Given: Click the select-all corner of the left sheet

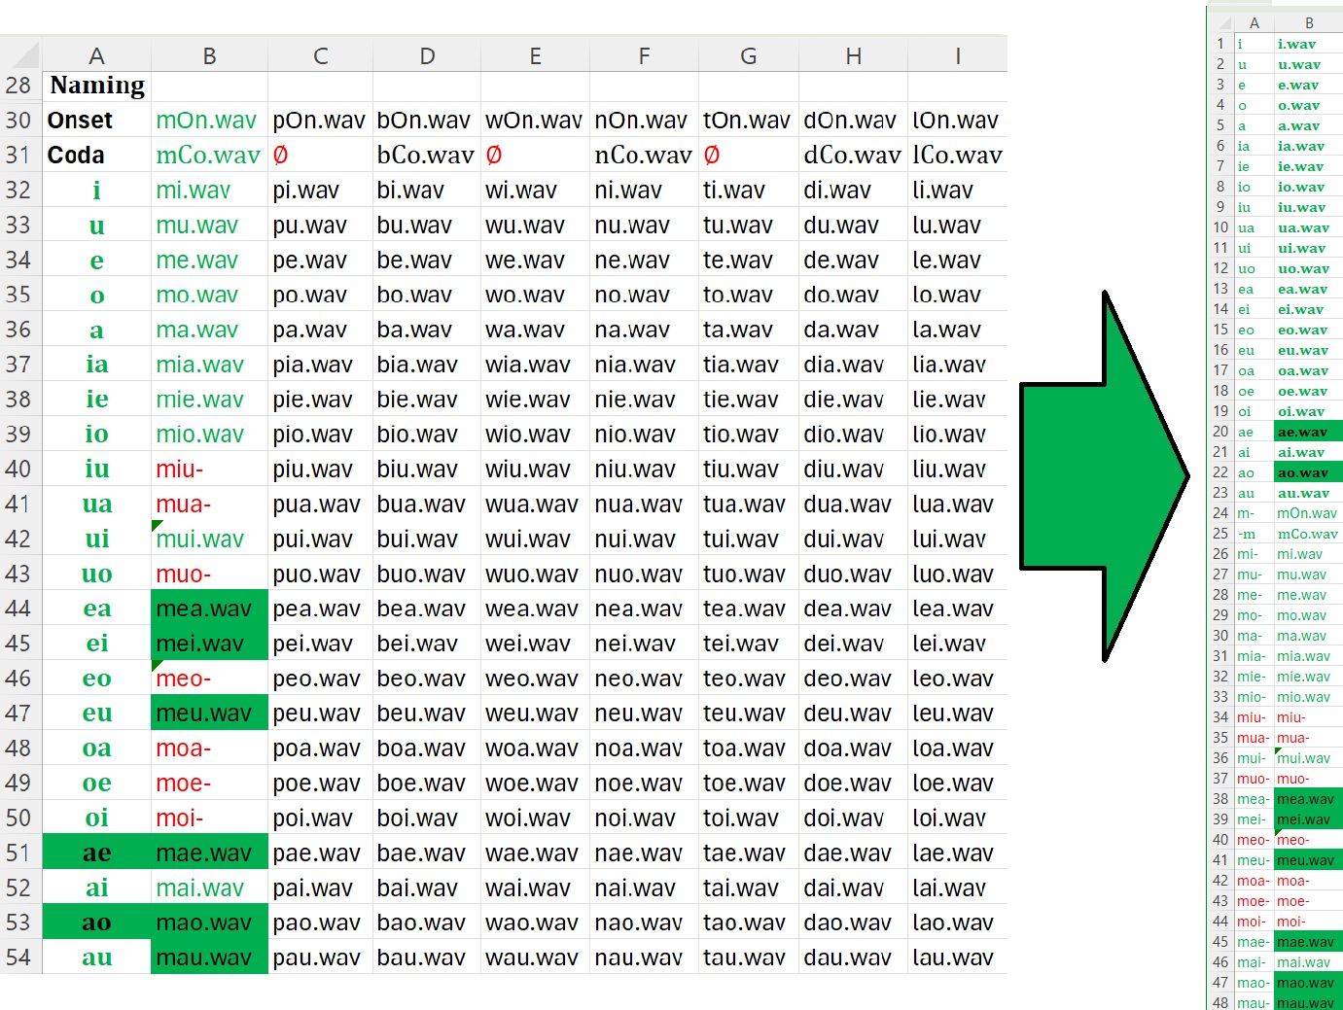Looking at the screenshot, I should click(x=20, y=55).
